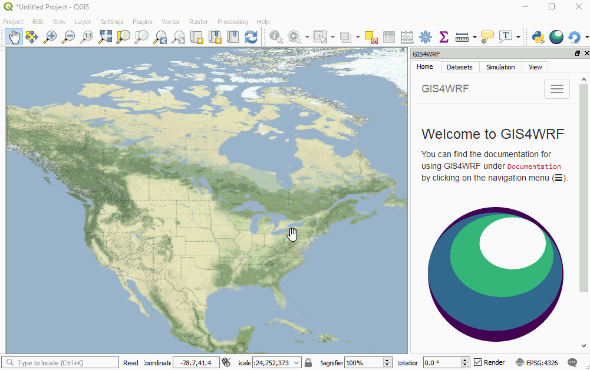
Task: Switch to the View tab in GIS4WRF
Action: click(x=535, y=67)
